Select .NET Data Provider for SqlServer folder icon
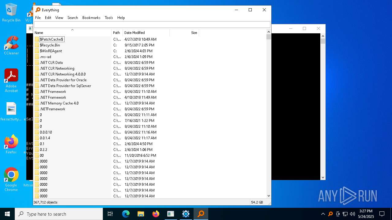The image size is (392, 220). (x=37, y=86)
